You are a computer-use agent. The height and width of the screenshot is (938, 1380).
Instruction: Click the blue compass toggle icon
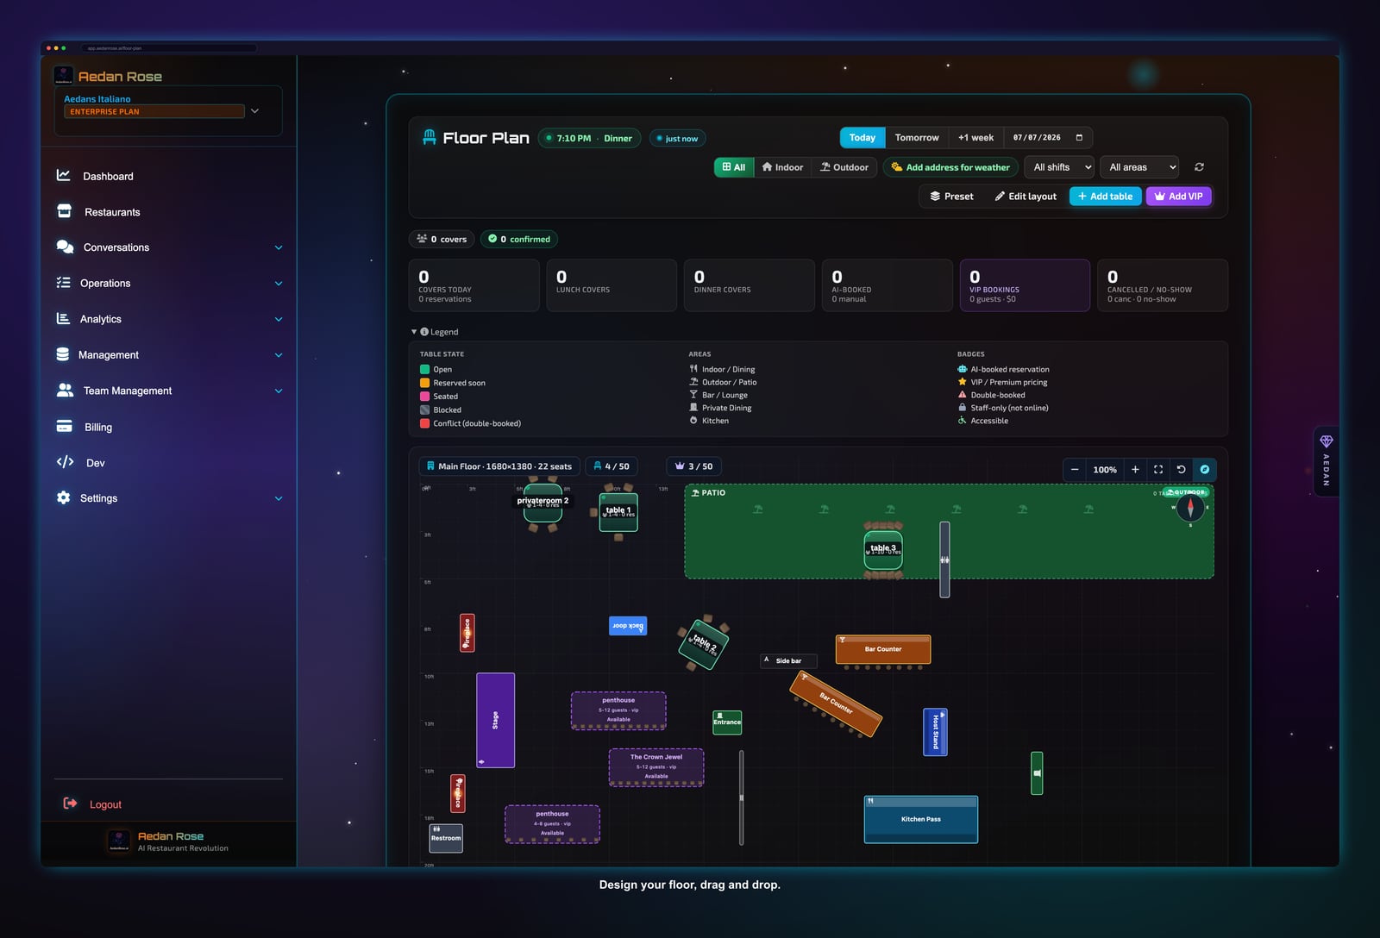tap(1205, 470)
